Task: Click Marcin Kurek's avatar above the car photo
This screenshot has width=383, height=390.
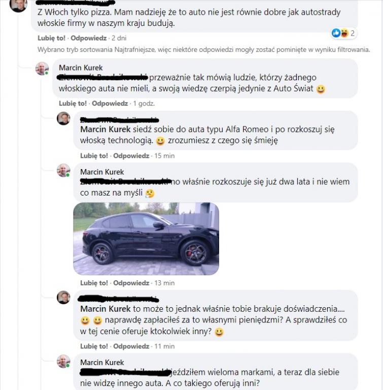Action: point(63,171)
